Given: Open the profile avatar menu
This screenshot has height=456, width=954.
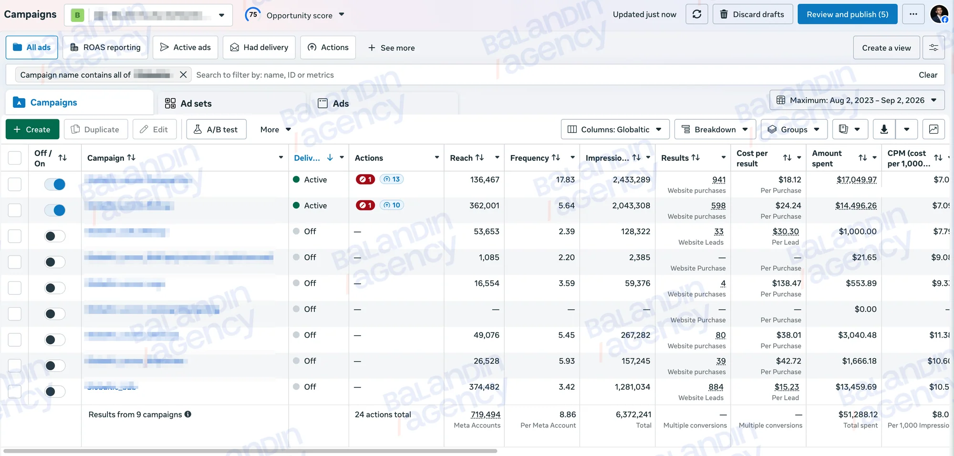Looking at the screenshot, I should pyautogui.click(x=939, y=14).
